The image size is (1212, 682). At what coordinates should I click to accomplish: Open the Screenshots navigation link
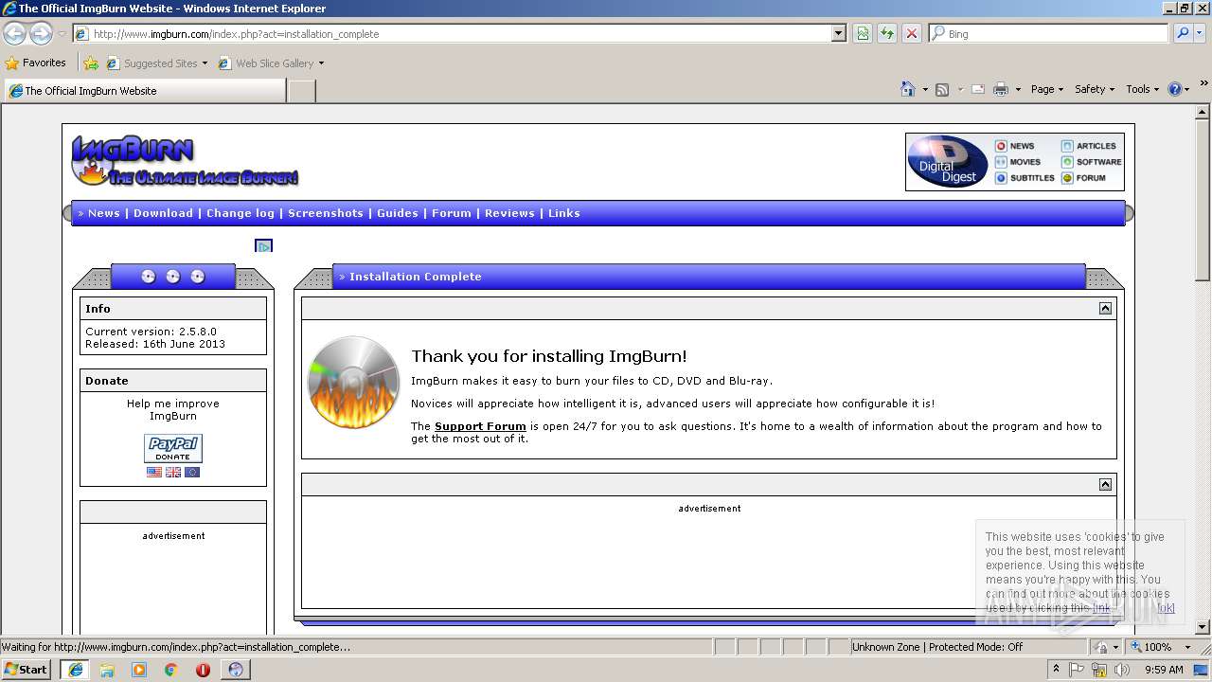pos(326,213)
